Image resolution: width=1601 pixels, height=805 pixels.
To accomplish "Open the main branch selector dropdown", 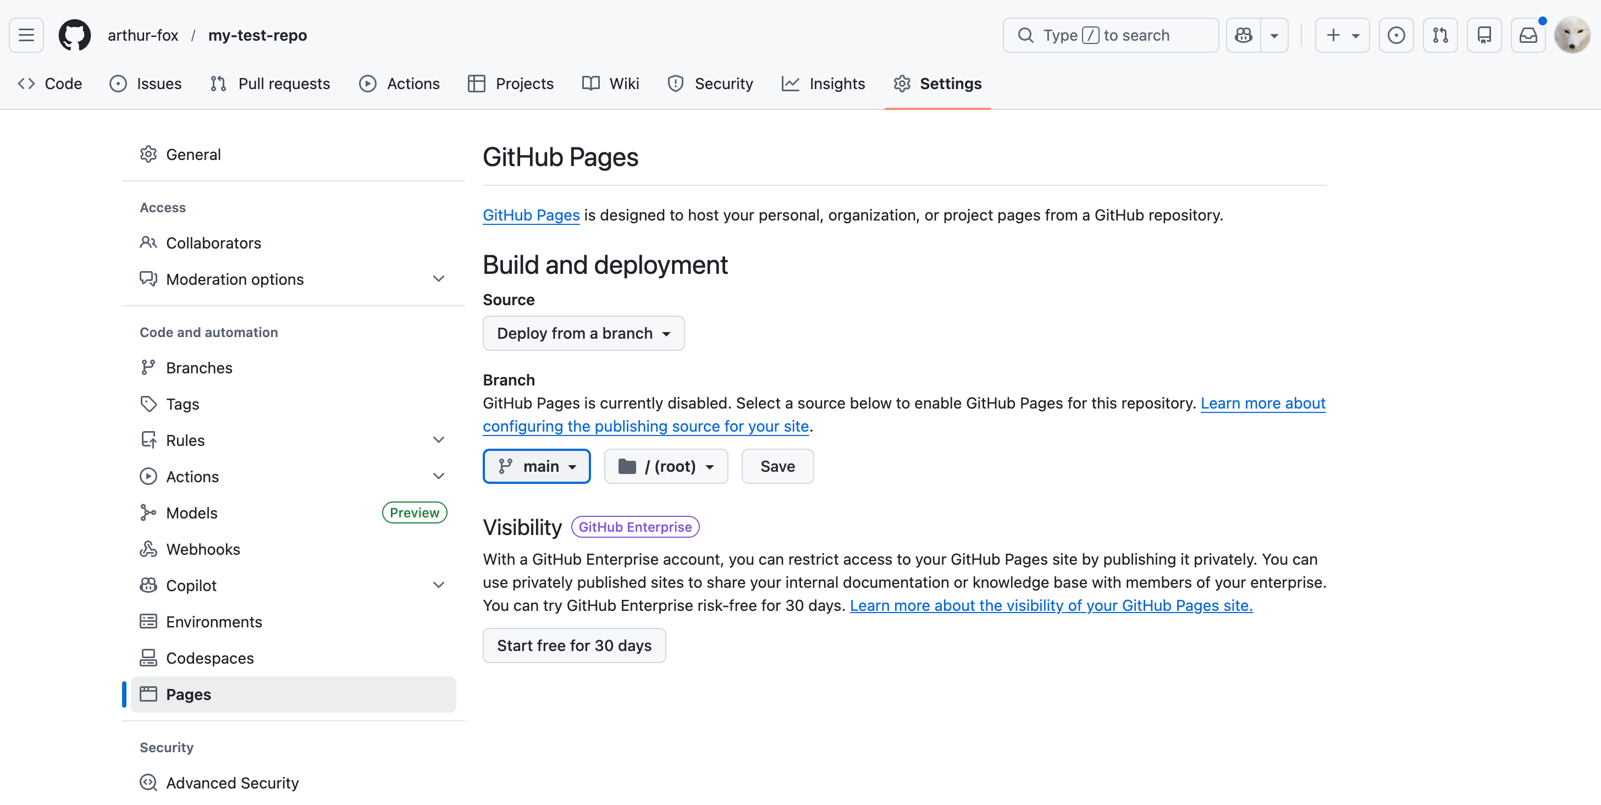I will (x=537, y=466).
